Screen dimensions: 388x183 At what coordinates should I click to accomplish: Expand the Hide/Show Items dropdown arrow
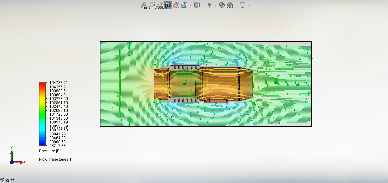[x=215, y=5]
